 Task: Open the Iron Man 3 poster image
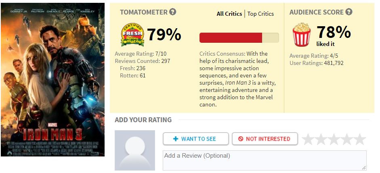[53, 79]
